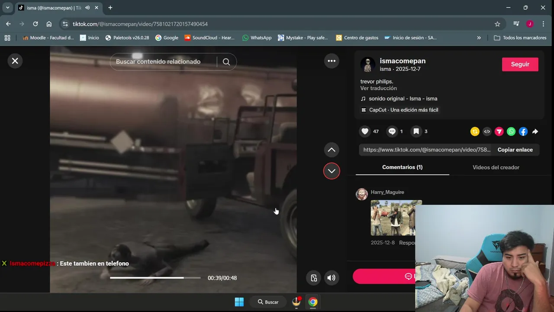
Task: Open Chrome three-dot menu
Action: pos(543,24)
